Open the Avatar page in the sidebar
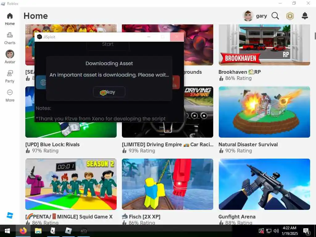316x237 pixels. pos(10,57)
